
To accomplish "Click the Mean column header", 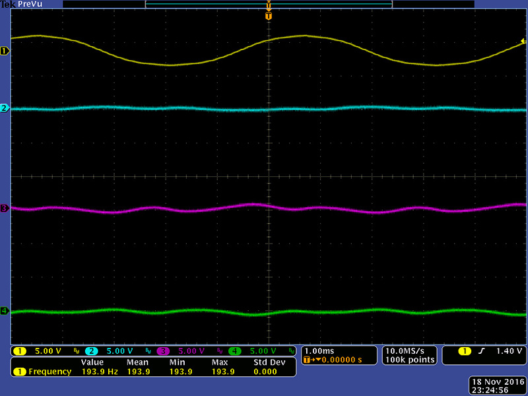I will point(137,362).
